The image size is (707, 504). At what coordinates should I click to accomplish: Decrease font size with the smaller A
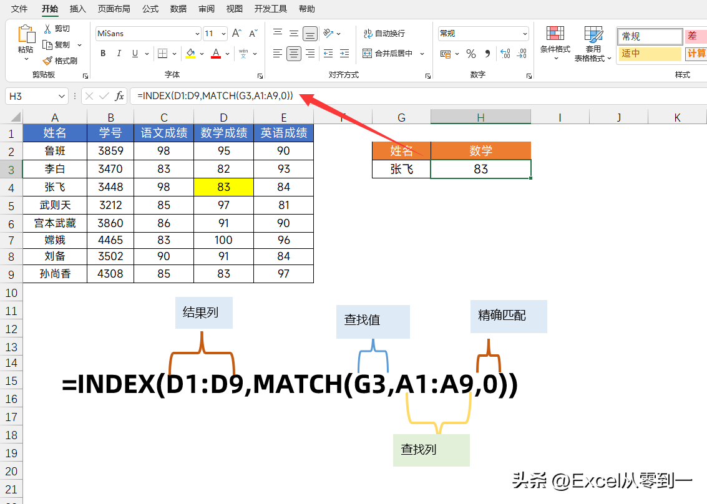tap(253, 33)
